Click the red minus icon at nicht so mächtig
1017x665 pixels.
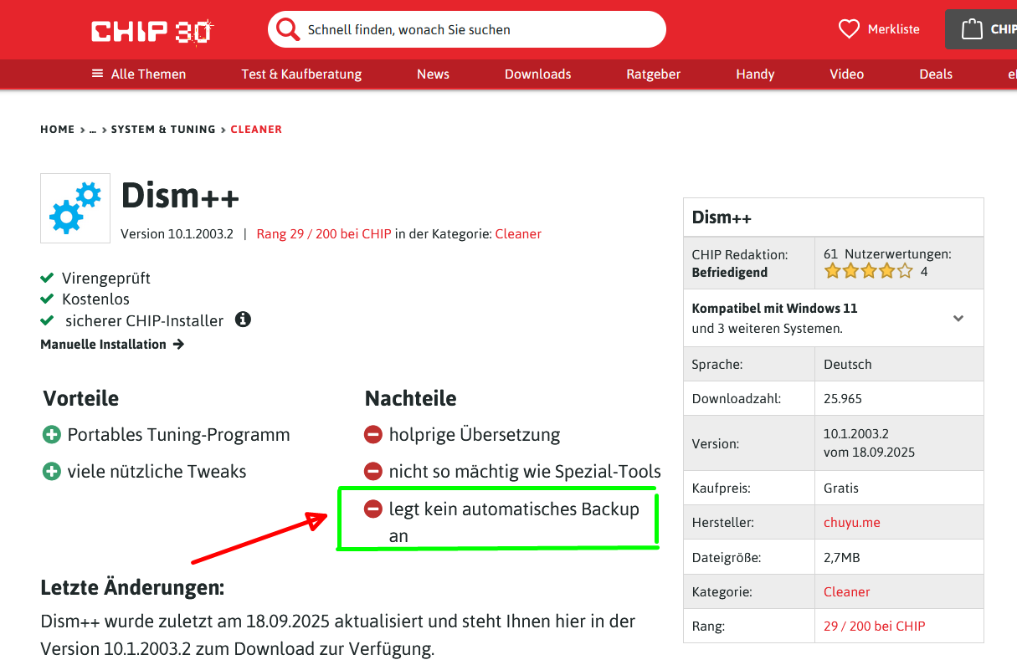pos(373,472)
